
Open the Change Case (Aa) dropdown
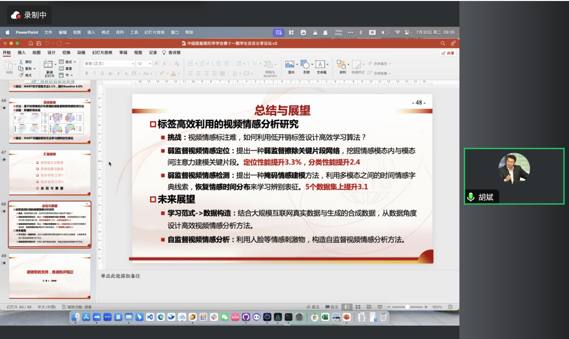[147, 73]
